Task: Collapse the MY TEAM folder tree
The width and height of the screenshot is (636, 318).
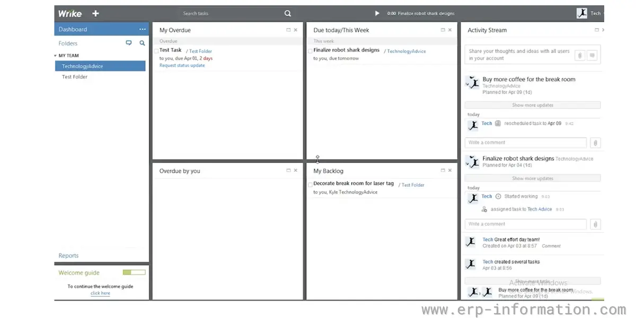Action: (56, 56)
